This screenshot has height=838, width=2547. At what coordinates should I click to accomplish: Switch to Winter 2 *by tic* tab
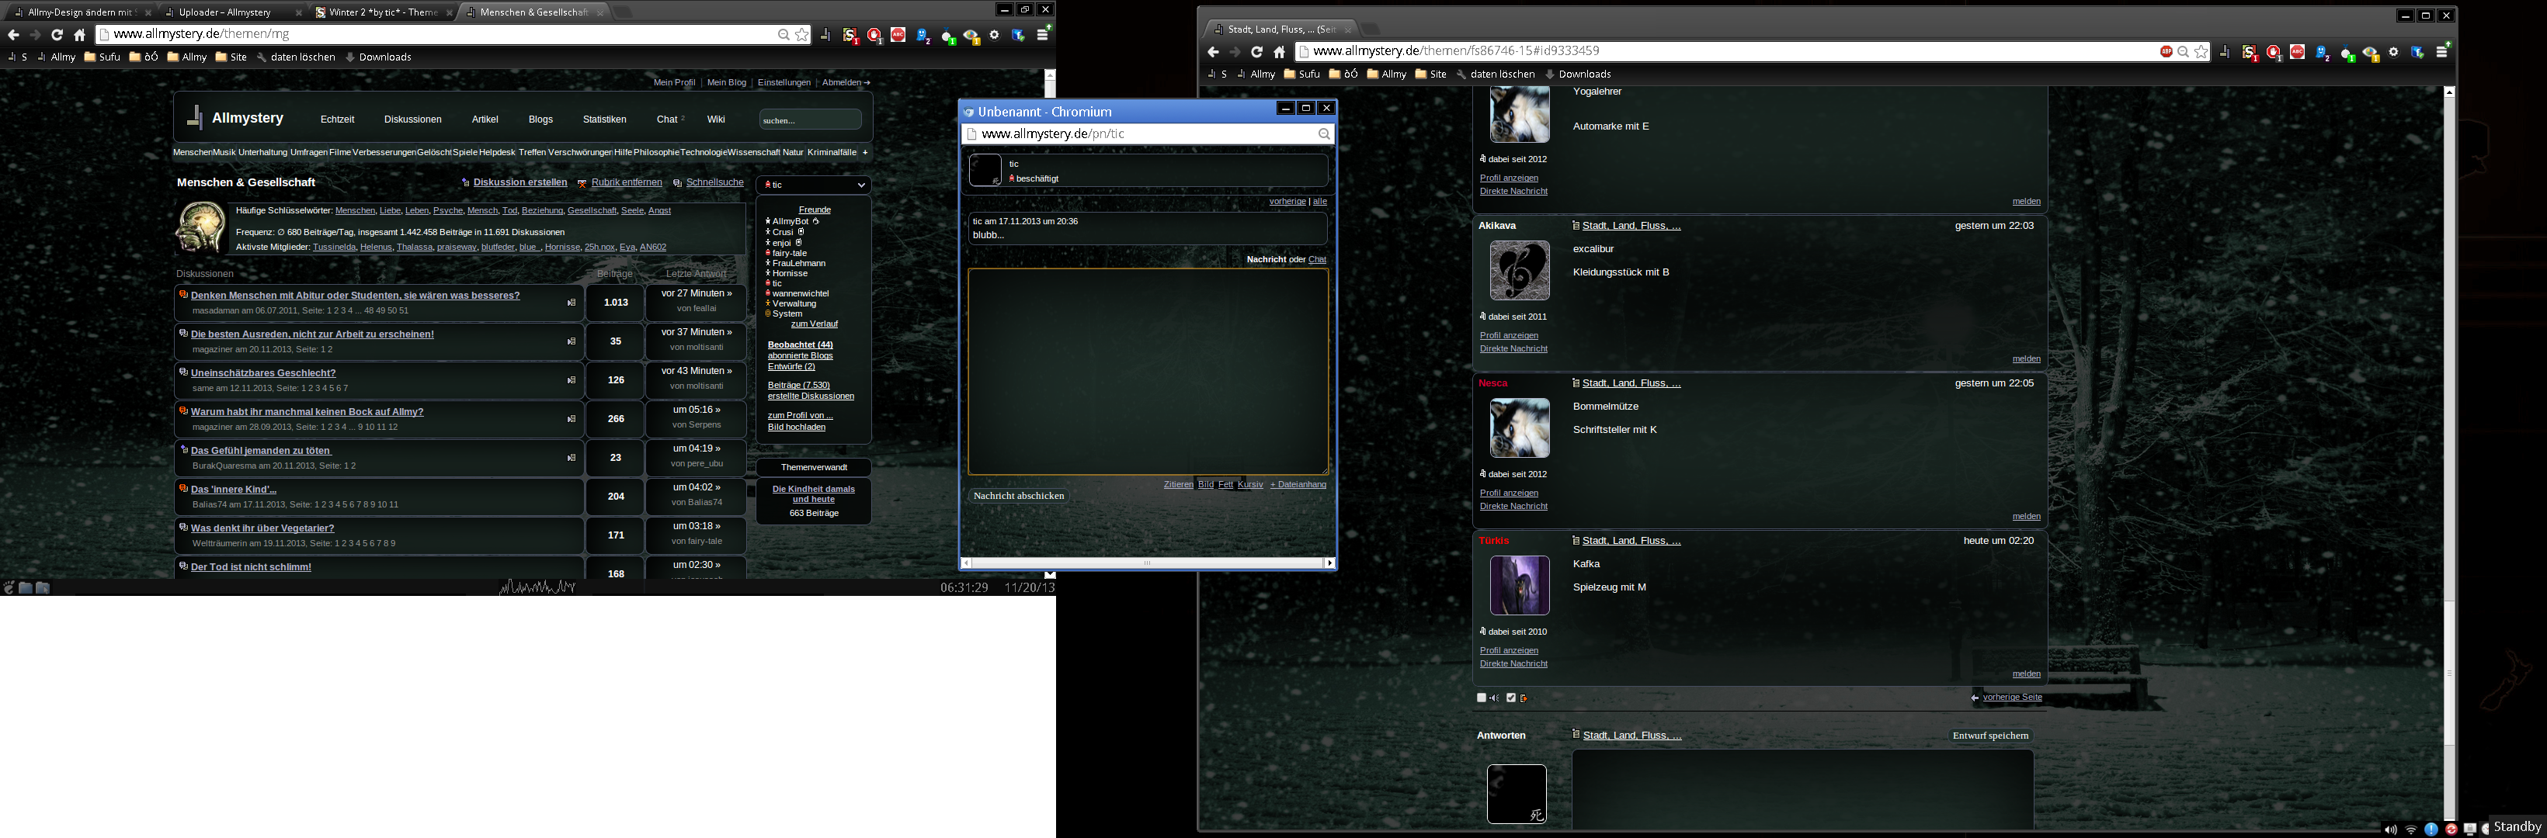(384, 12)
